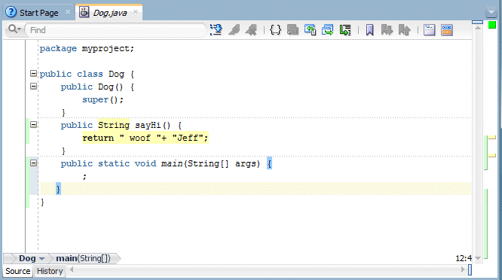Click the highlighted String return type
The height and width of the screenshot is (280, 502).
pos(114,125)
